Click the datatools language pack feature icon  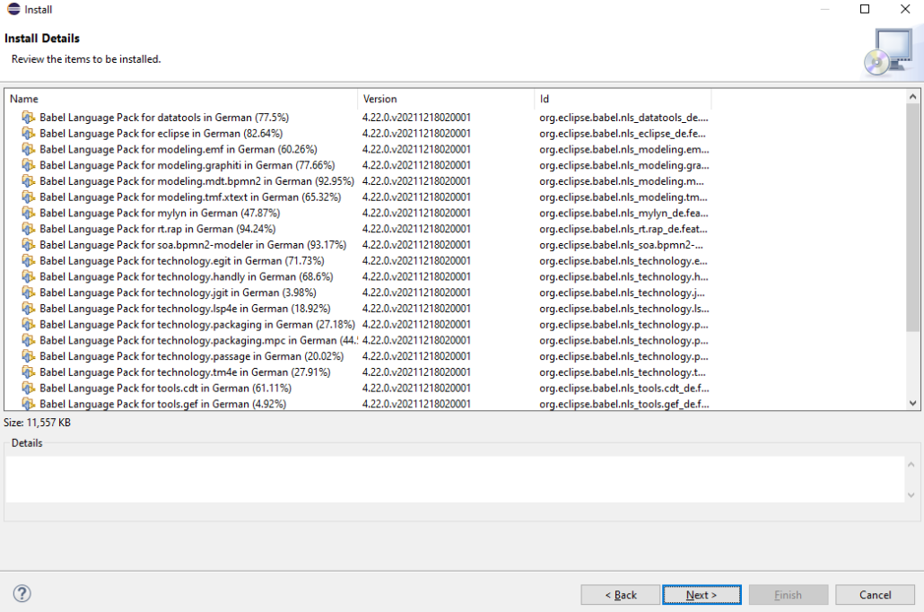28,118
